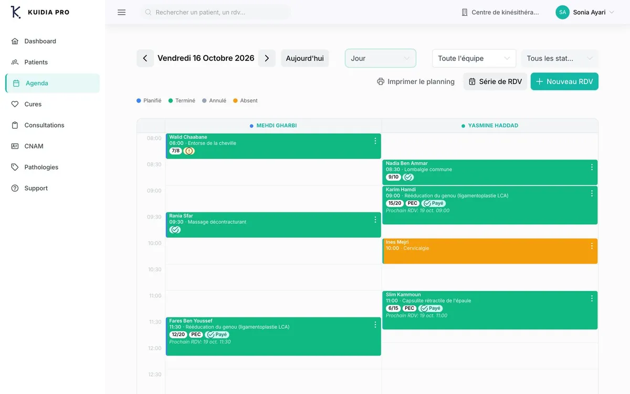Click the Patients people icon in sidebar
This screenshot has width=630, height=394.
pyautogui.click(x=15, y=62)
